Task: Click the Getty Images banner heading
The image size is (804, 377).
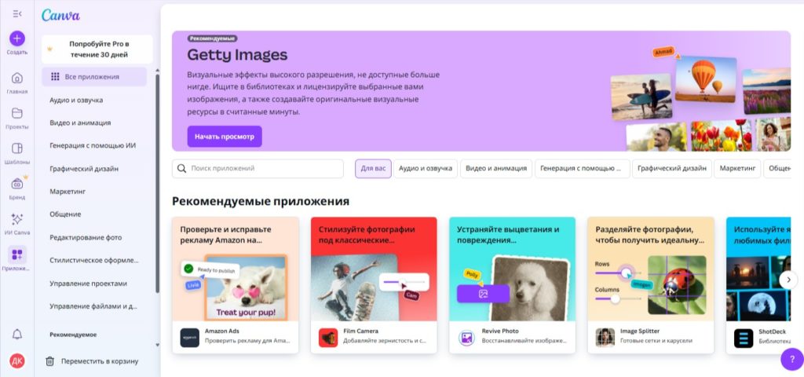Action: [237, 54]
